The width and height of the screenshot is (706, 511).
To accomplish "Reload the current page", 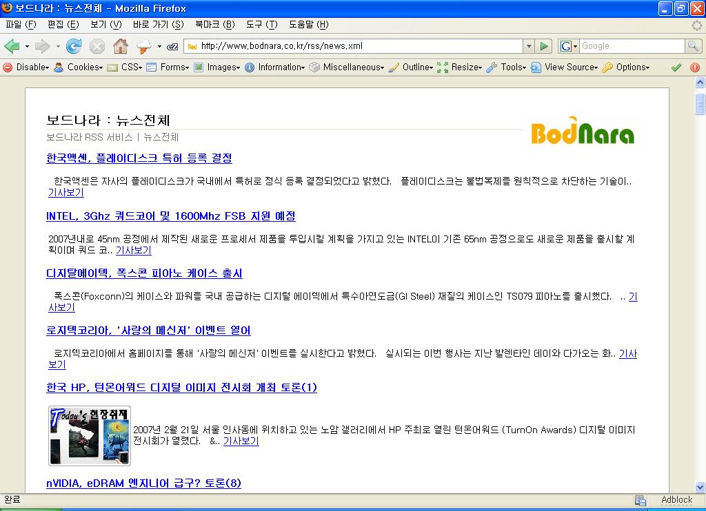I will pyautogui.click(x=74, y=46).
